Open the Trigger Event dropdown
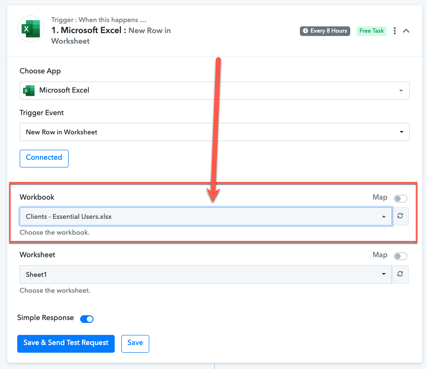 [x=214, y=132]
